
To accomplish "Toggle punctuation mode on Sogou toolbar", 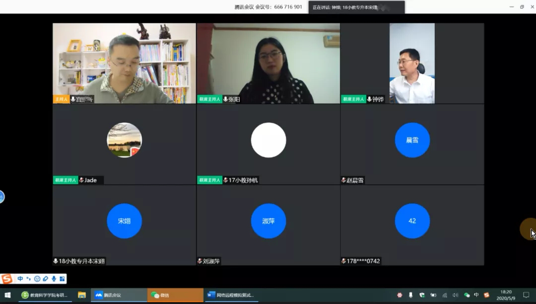I will tap(28, 279).
